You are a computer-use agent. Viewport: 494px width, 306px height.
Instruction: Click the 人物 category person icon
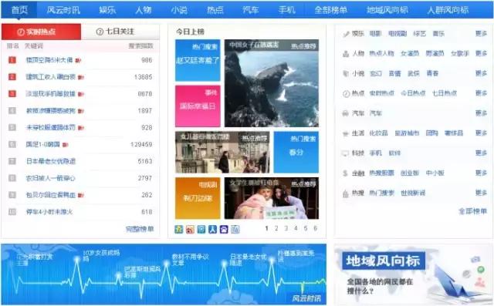coord(346,54)
